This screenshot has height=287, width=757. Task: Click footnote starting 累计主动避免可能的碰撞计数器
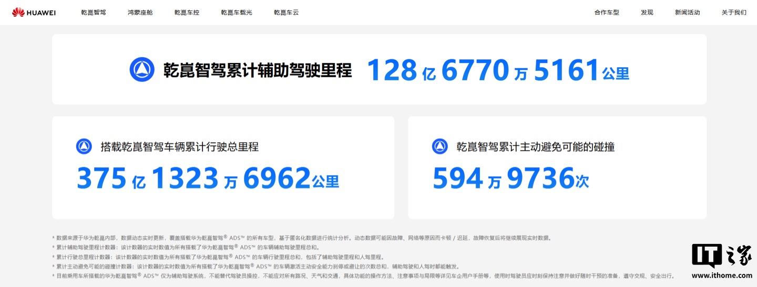pyautogui.click(x=255, y=266)
